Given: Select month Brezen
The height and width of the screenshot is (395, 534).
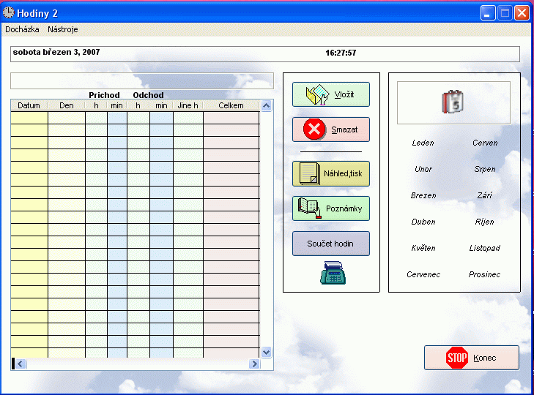Looking at the screenshot, I should (423, 195).
